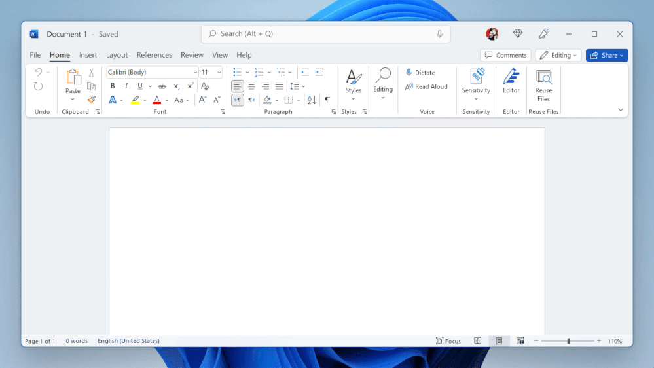
Task: Clear all formatting icon
Action: pyautogui.click(x=205, y=86)
